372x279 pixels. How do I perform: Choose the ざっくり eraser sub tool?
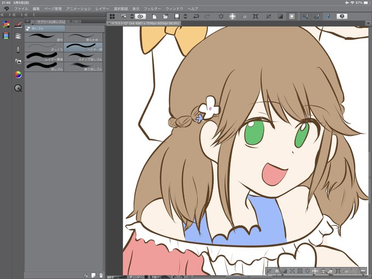(x=44, y=47)
